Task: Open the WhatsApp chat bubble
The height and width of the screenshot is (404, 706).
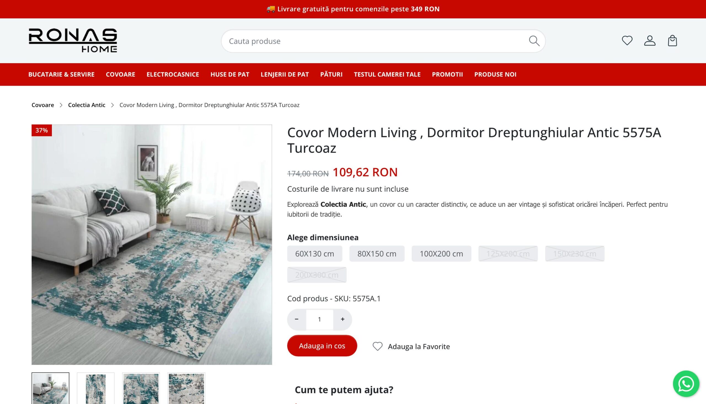Action: click(x=686, y=384)
